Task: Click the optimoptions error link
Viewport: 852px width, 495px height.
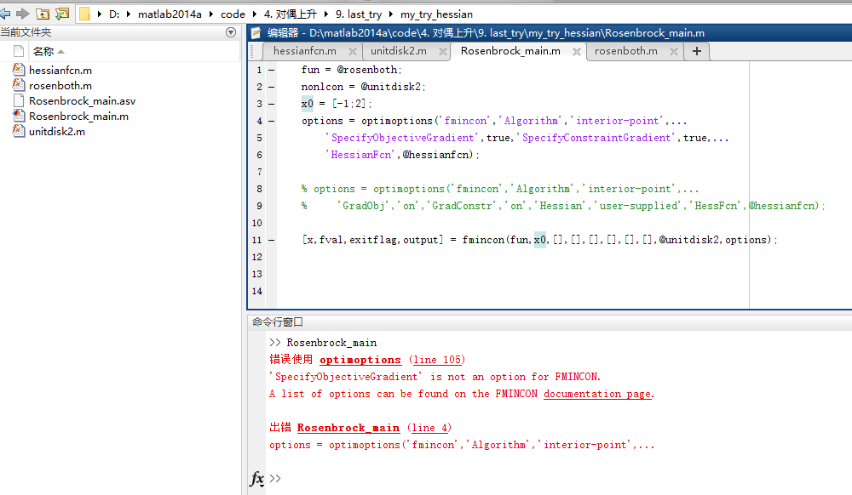Action: coord(360,360)
